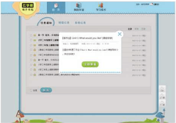176x123 pixels.
Task: Switch to the 任务通知 tab
Action: click(x=46, y=22)
